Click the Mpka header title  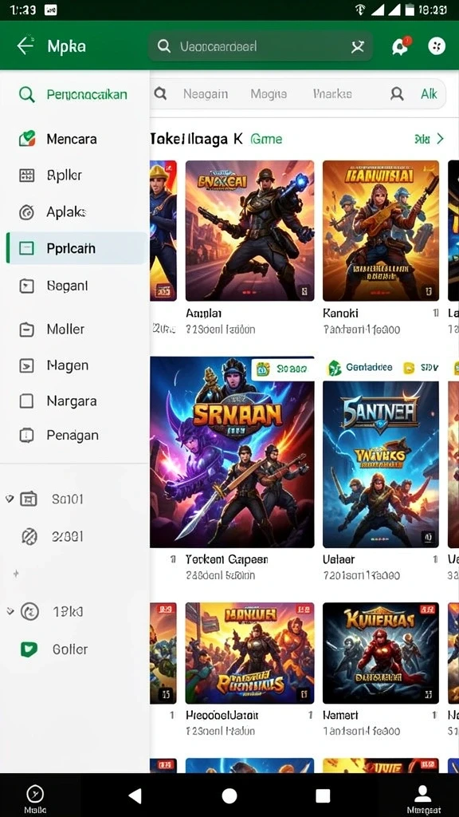(67, 46)
